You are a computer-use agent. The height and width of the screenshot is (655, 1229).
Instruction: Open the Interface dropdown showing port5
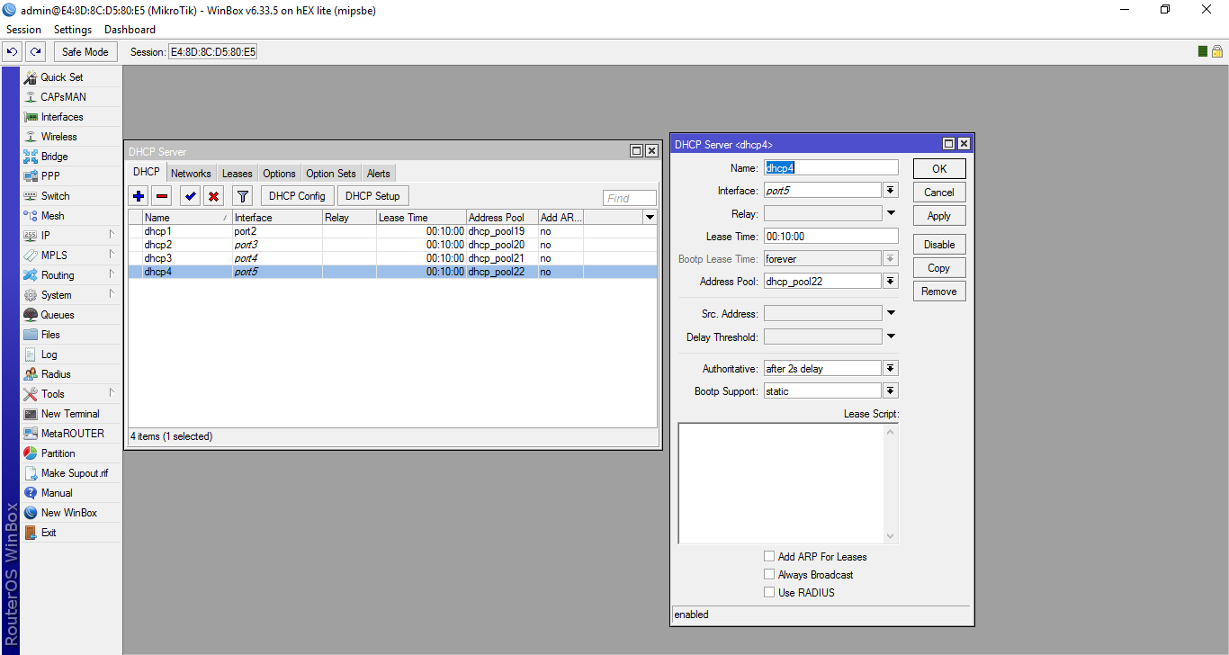(x=891, y=191)
